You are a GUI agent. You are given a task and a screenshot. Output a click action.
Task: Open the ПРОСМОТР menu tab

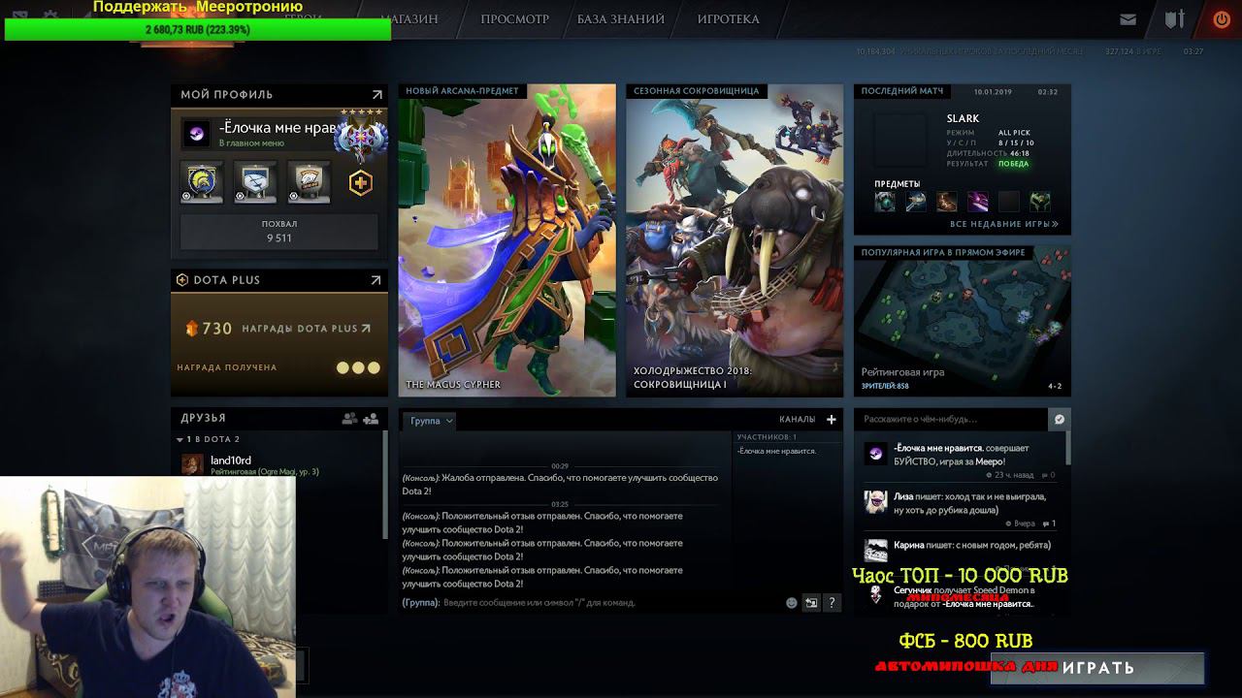click(514, 19)
